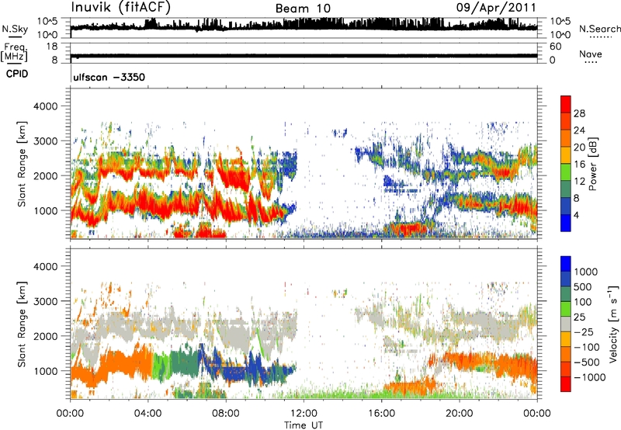This screenshot has height=430, width=621.
Task: Click the black frequency trace bar
Action: pos(304,56)
